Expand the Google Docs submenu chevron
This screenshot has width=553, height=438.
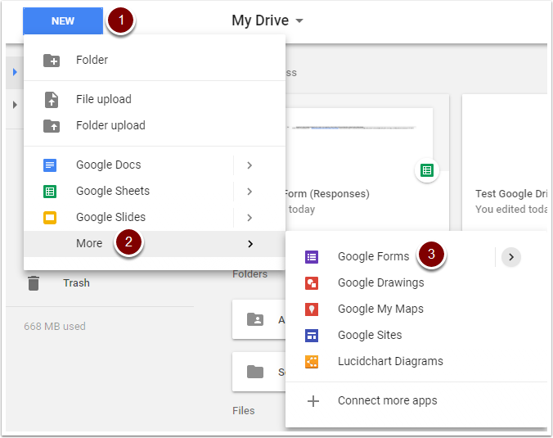pyautogui.click(x=250, y=165)
